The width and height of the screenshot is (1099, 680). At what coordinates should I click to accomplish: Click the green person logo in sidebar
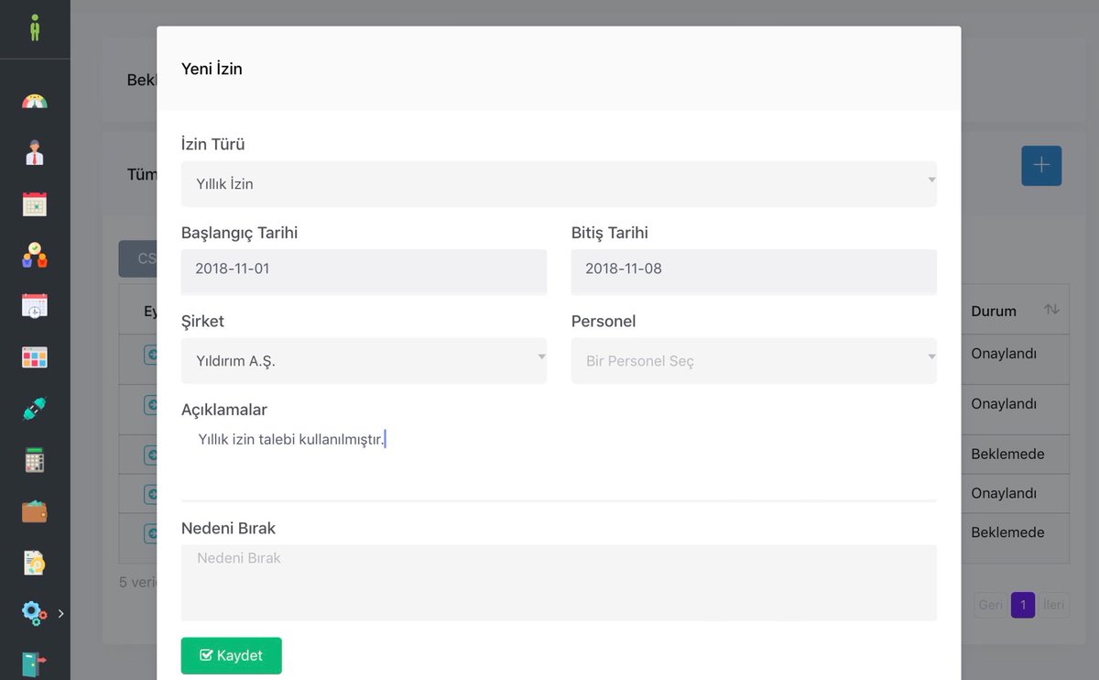(35, 27)
